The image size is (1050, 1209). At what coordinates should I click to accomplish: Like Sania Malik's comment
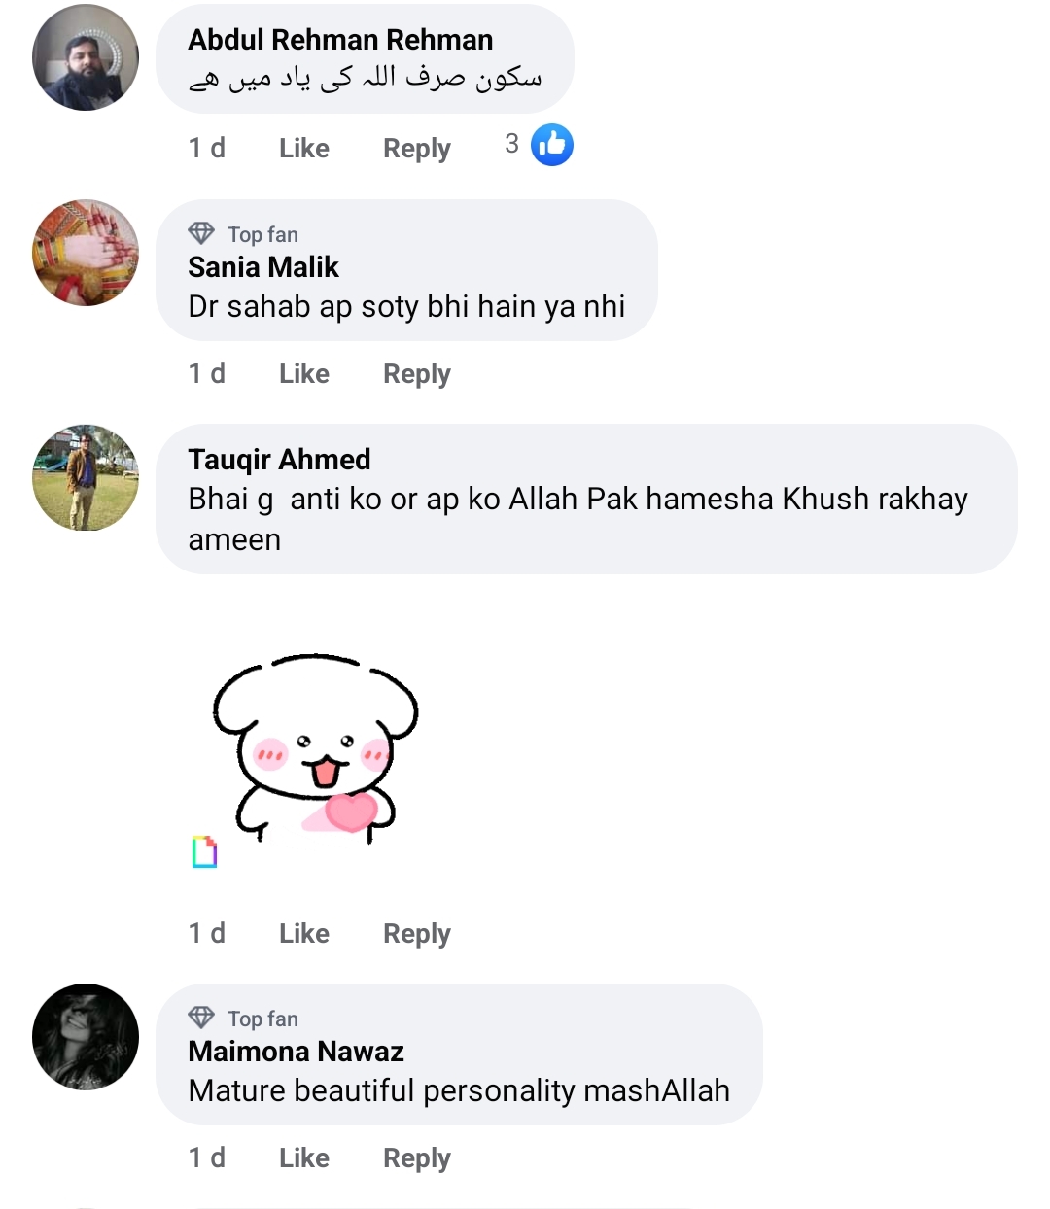click(303, 374)
